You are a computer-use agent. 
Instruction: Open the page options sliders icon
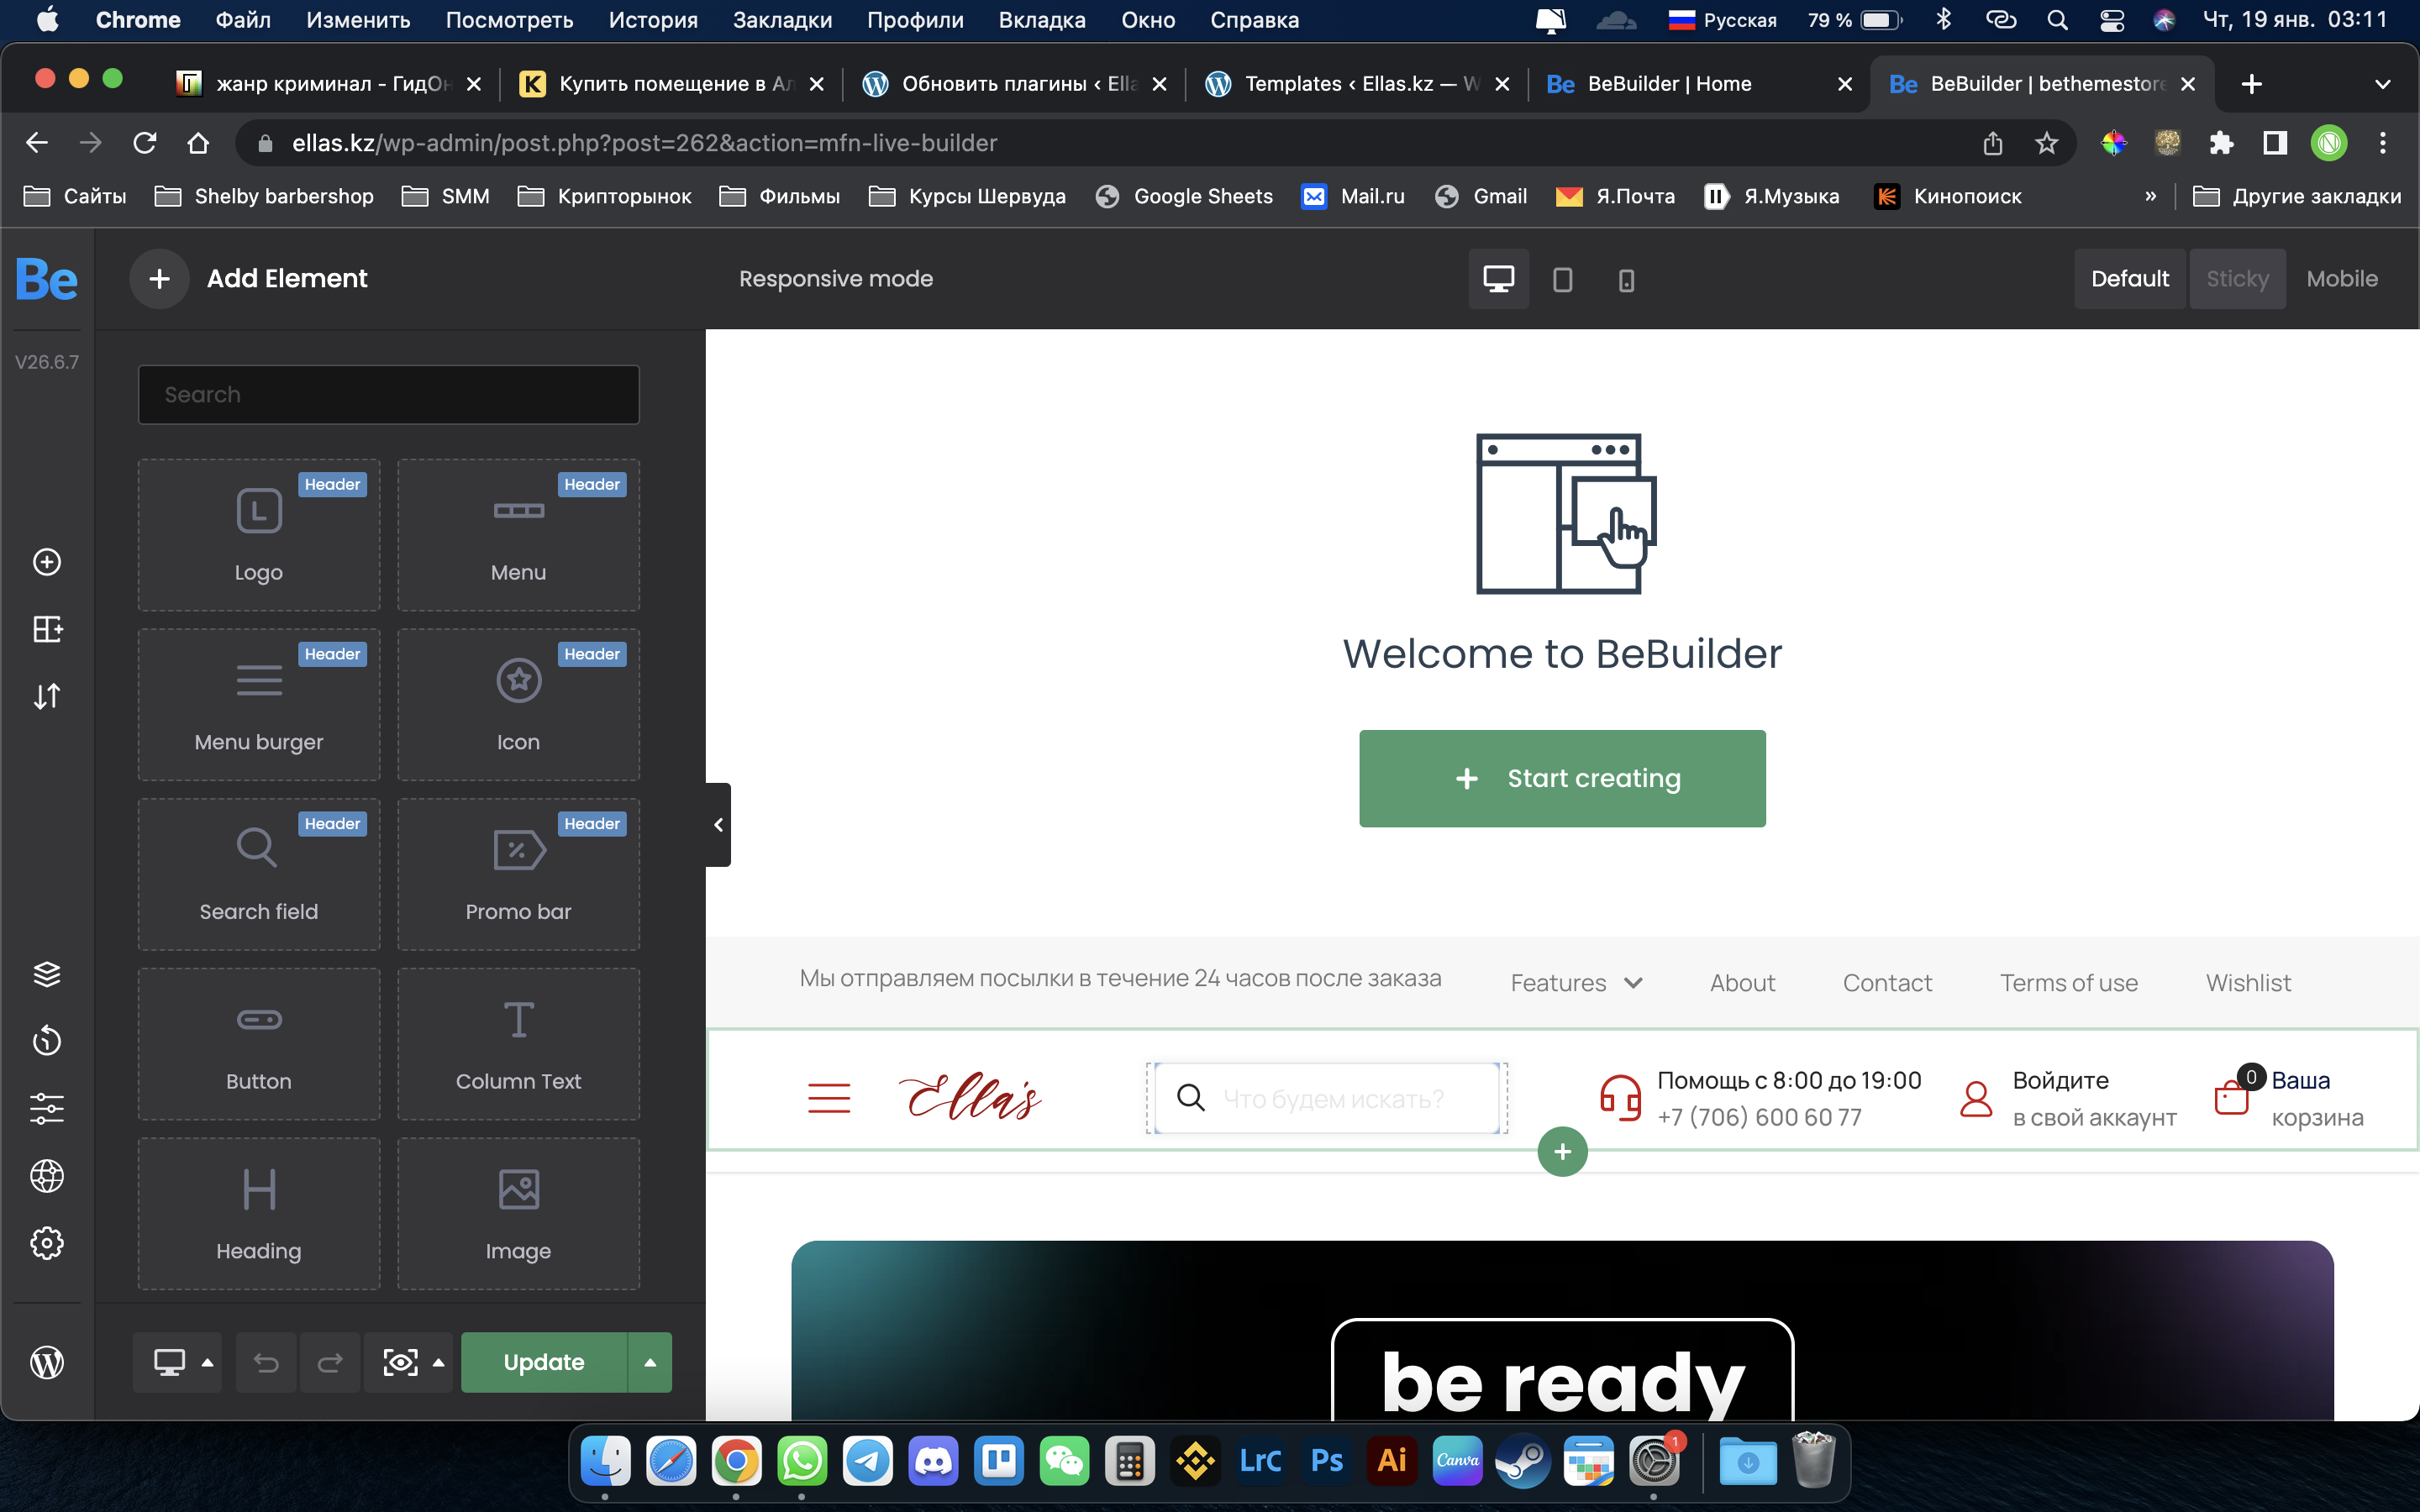tap(47, 1108)
